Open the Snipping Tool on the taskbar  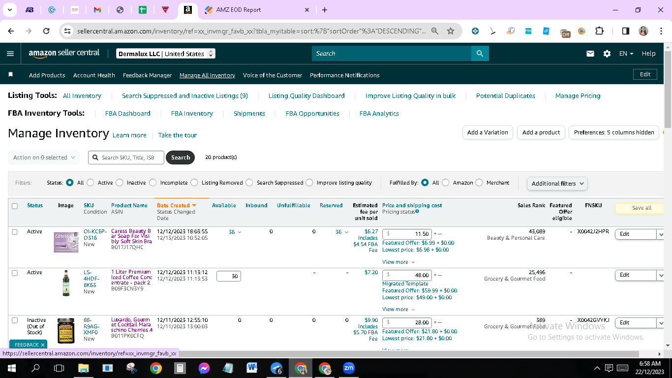131,368
